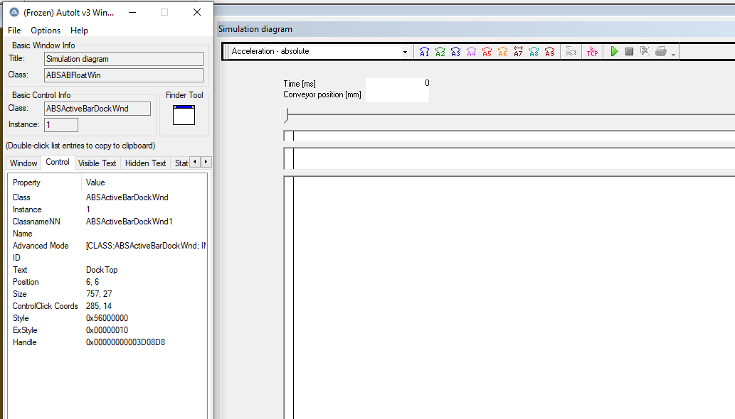Stop simulation with the square button
This screenshot has height=419, width=735.
630,51
